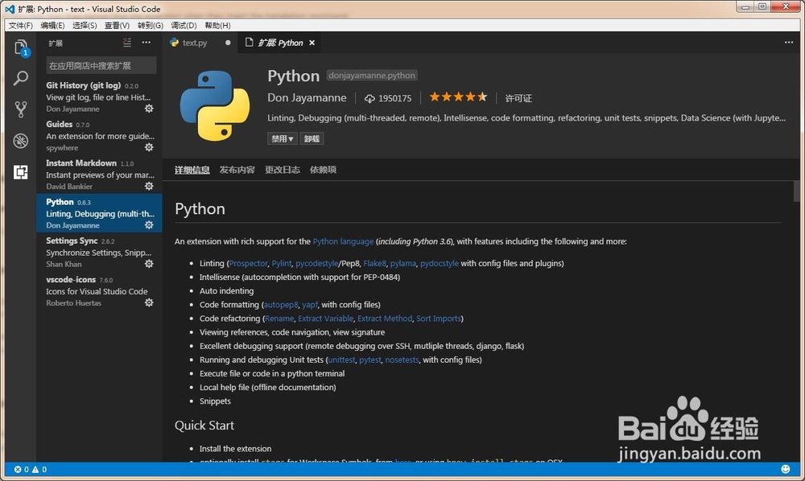Screen dimensions: 805x481
Task: Open gear menu for Guides extension
Action: point(149,147)
